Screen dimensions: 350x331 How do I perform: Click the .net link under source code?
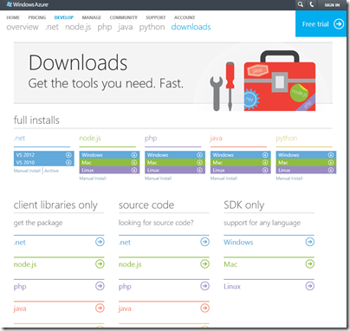(x=125, y=242)
